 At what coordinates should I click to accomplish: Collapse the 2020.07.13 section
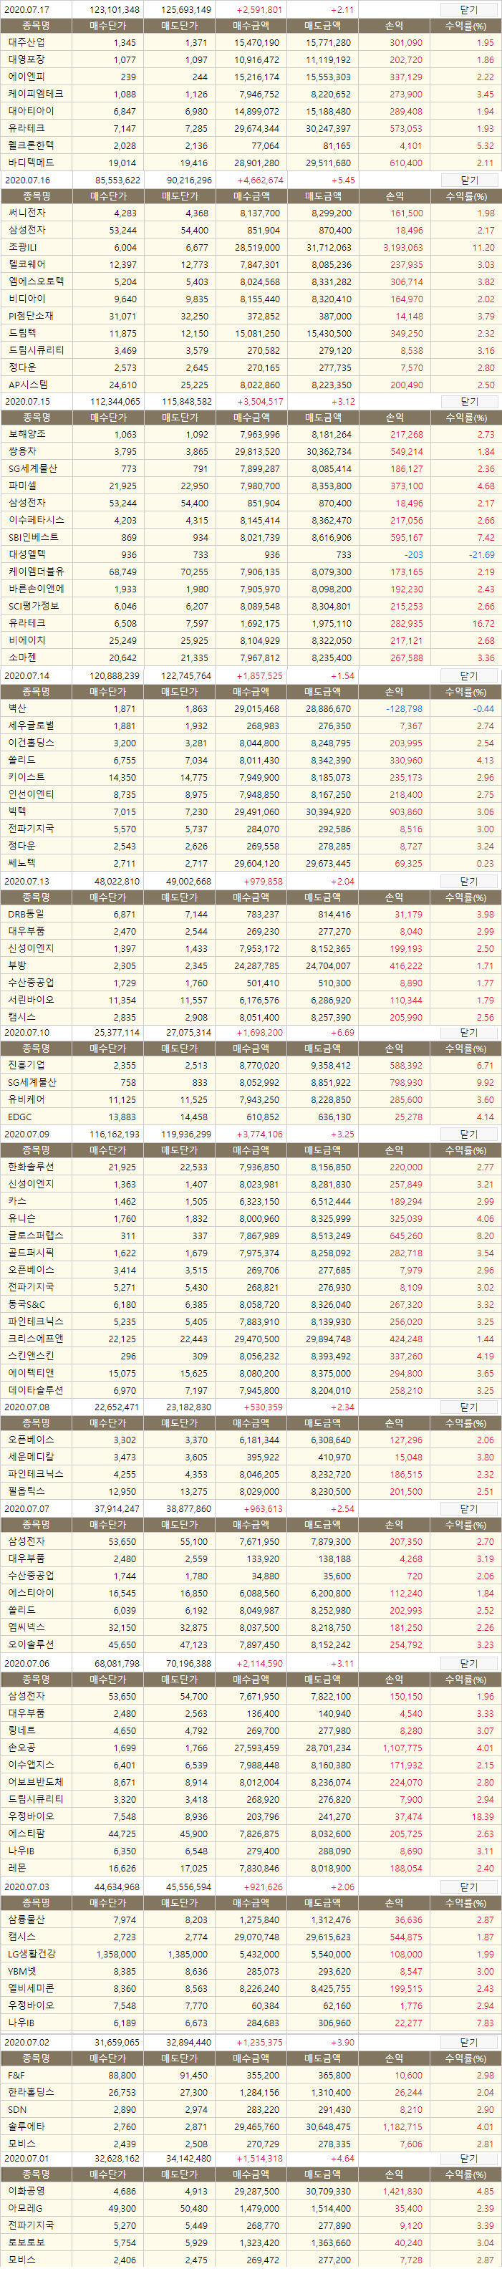[469, 881]
